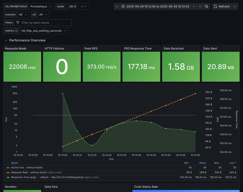Click Requests Rate orange legend color swatch
This screenshot has width=243, height=192.
click(x=8, y=172)
